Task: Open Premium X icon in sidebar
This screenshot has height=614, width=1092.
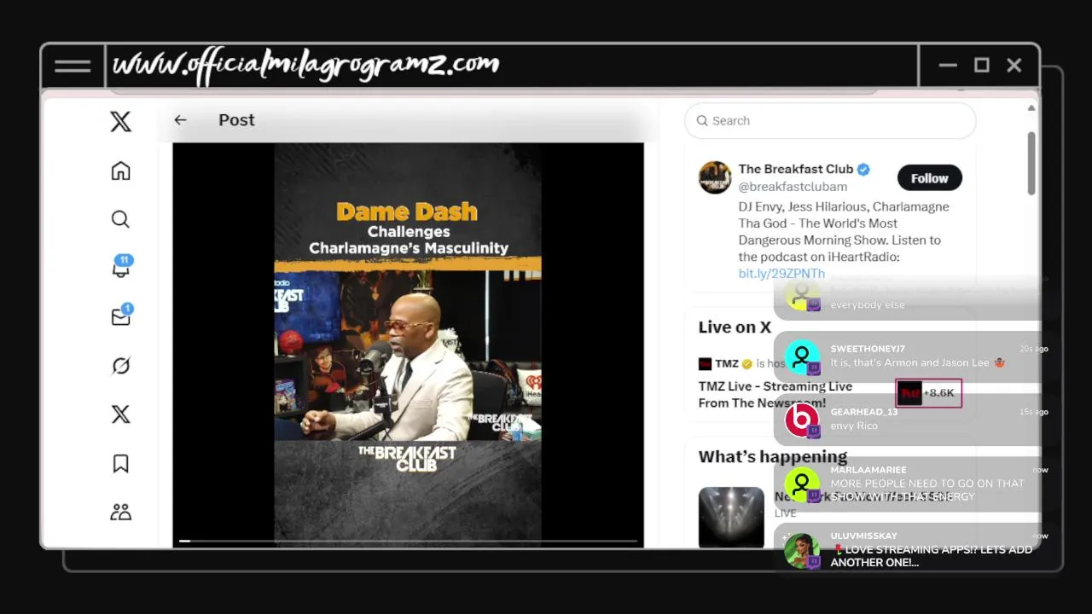Action: 120,414
